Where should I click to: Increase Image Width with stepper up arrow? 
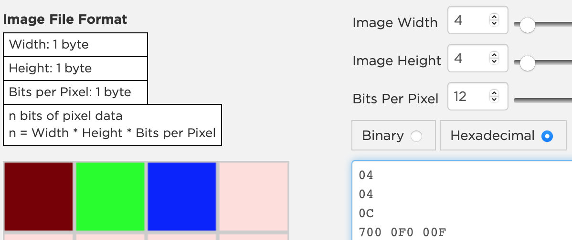494,17
